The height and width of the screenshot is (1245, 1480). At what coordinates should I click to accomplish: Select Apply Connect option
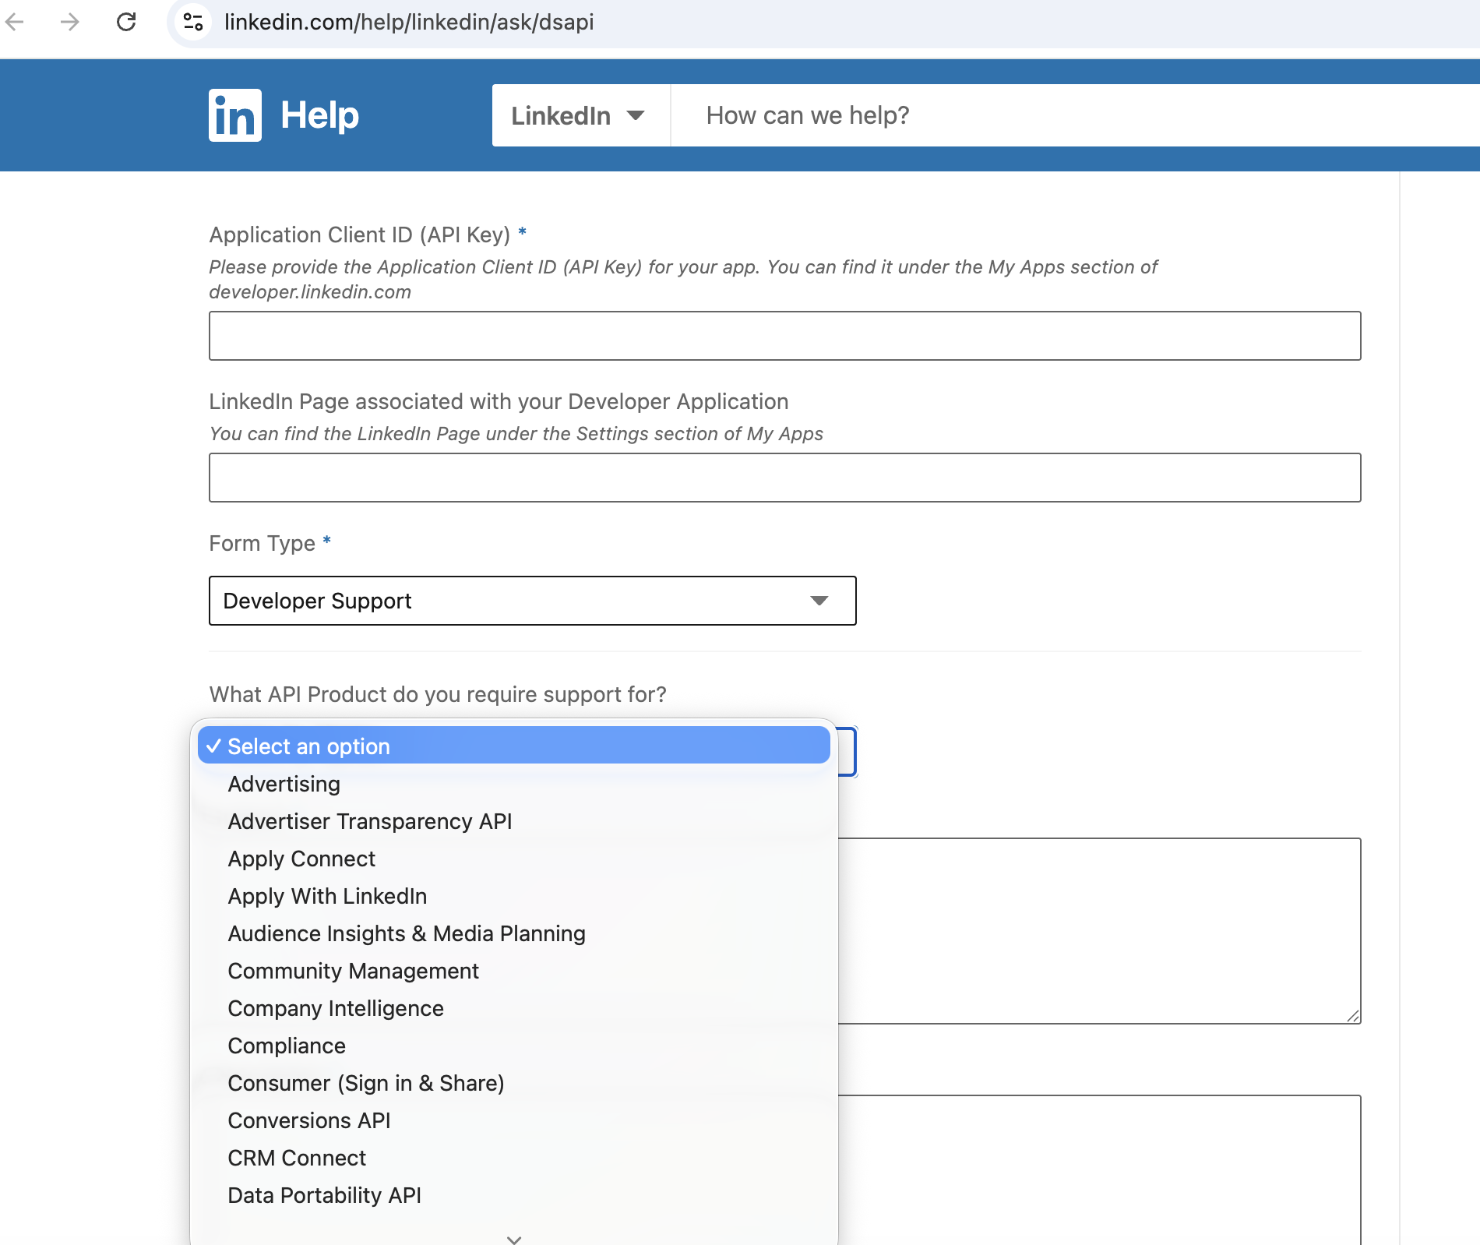coord(514,859)
